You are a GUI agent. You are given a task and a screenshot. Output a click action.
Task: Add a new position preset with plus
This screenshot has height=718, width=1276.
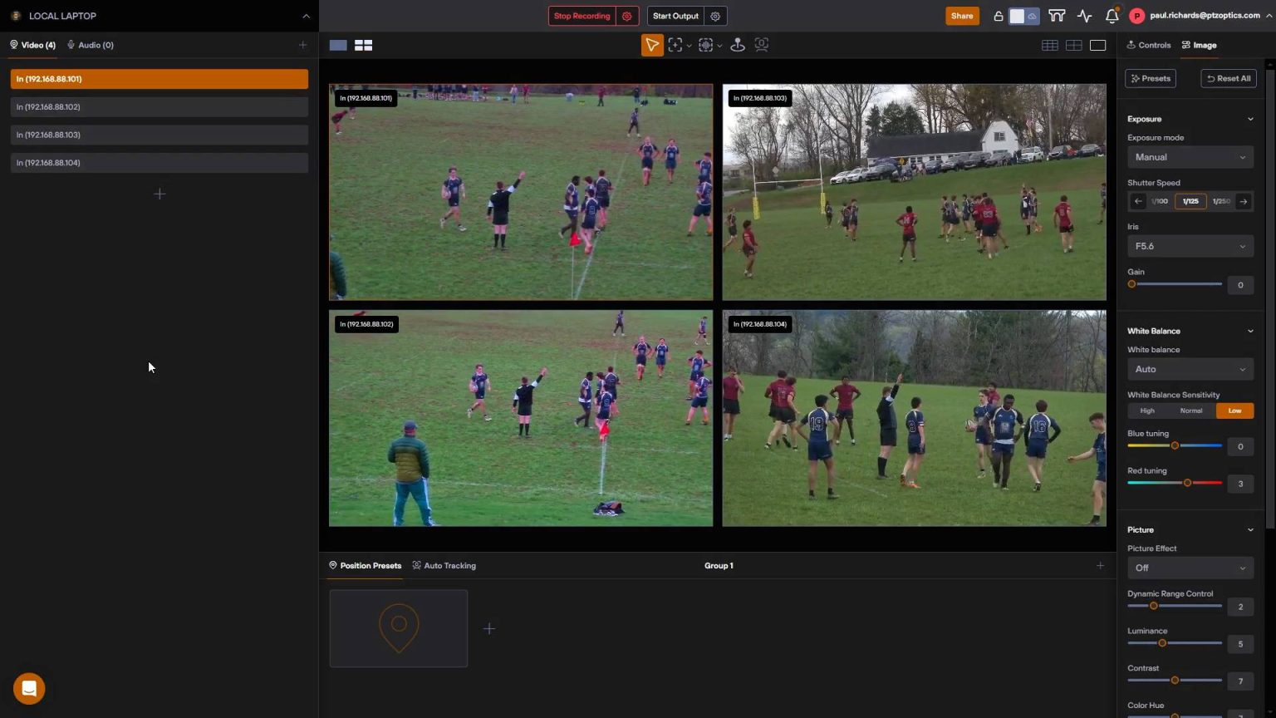489,628
